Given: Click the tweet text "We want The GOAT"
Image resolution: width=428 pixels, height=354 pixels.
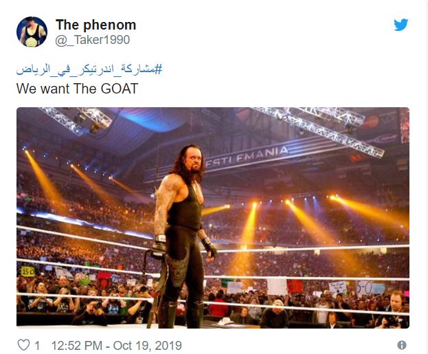Looking at the screenshot, I should pyautogui.click(x=77, y=89).
